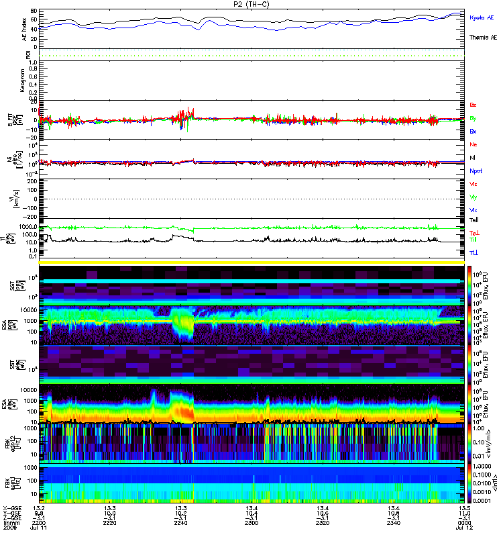This screenshot has width=503, height=537.
Task: Click the <|nT|> color bar unit label
Action: [494, 483]
